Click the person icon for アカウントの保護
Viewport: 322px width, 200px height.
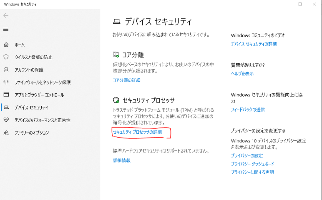pyautogui.click(x=6, y=70)
